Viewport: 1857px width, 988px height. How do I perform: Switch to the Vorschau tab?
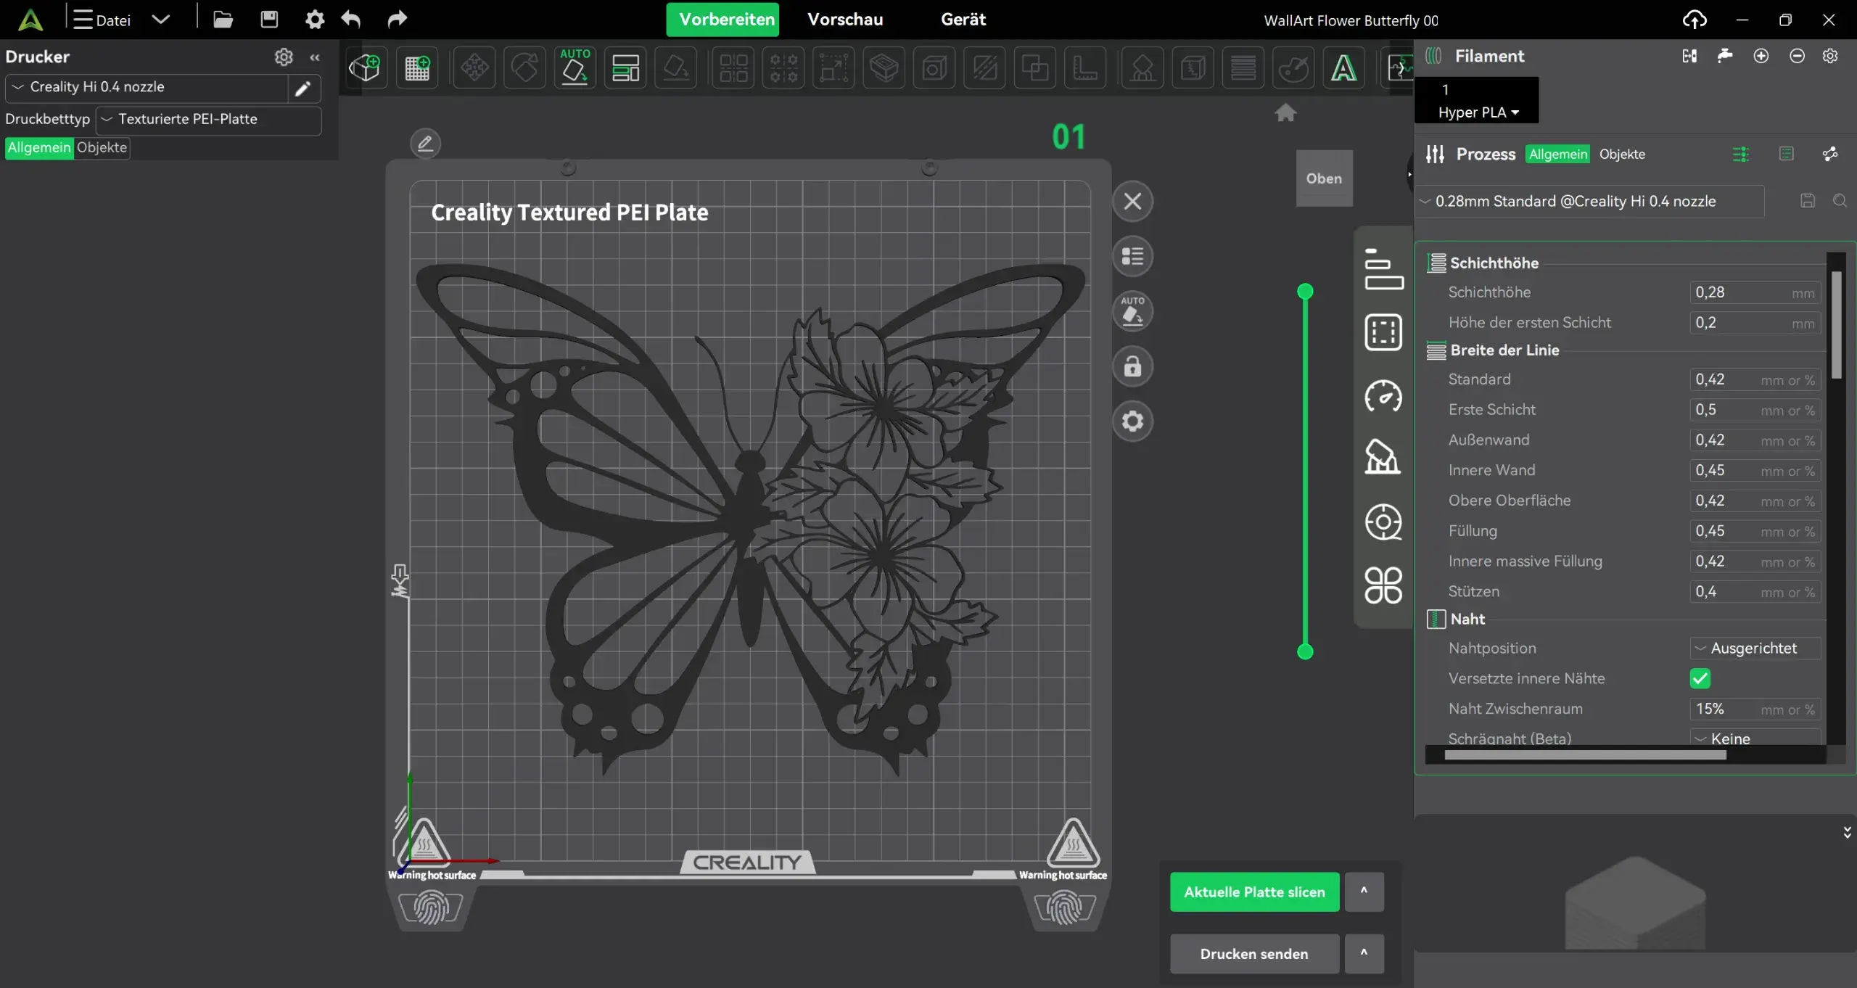(845, 20)
